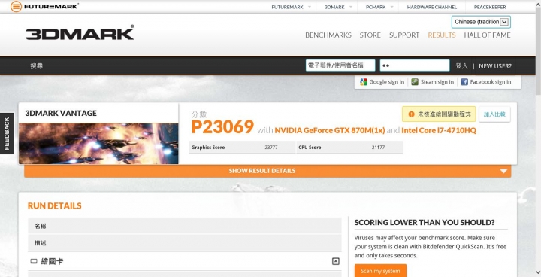
Task: Click Facebook sign in text link
Action: point(490,82)
